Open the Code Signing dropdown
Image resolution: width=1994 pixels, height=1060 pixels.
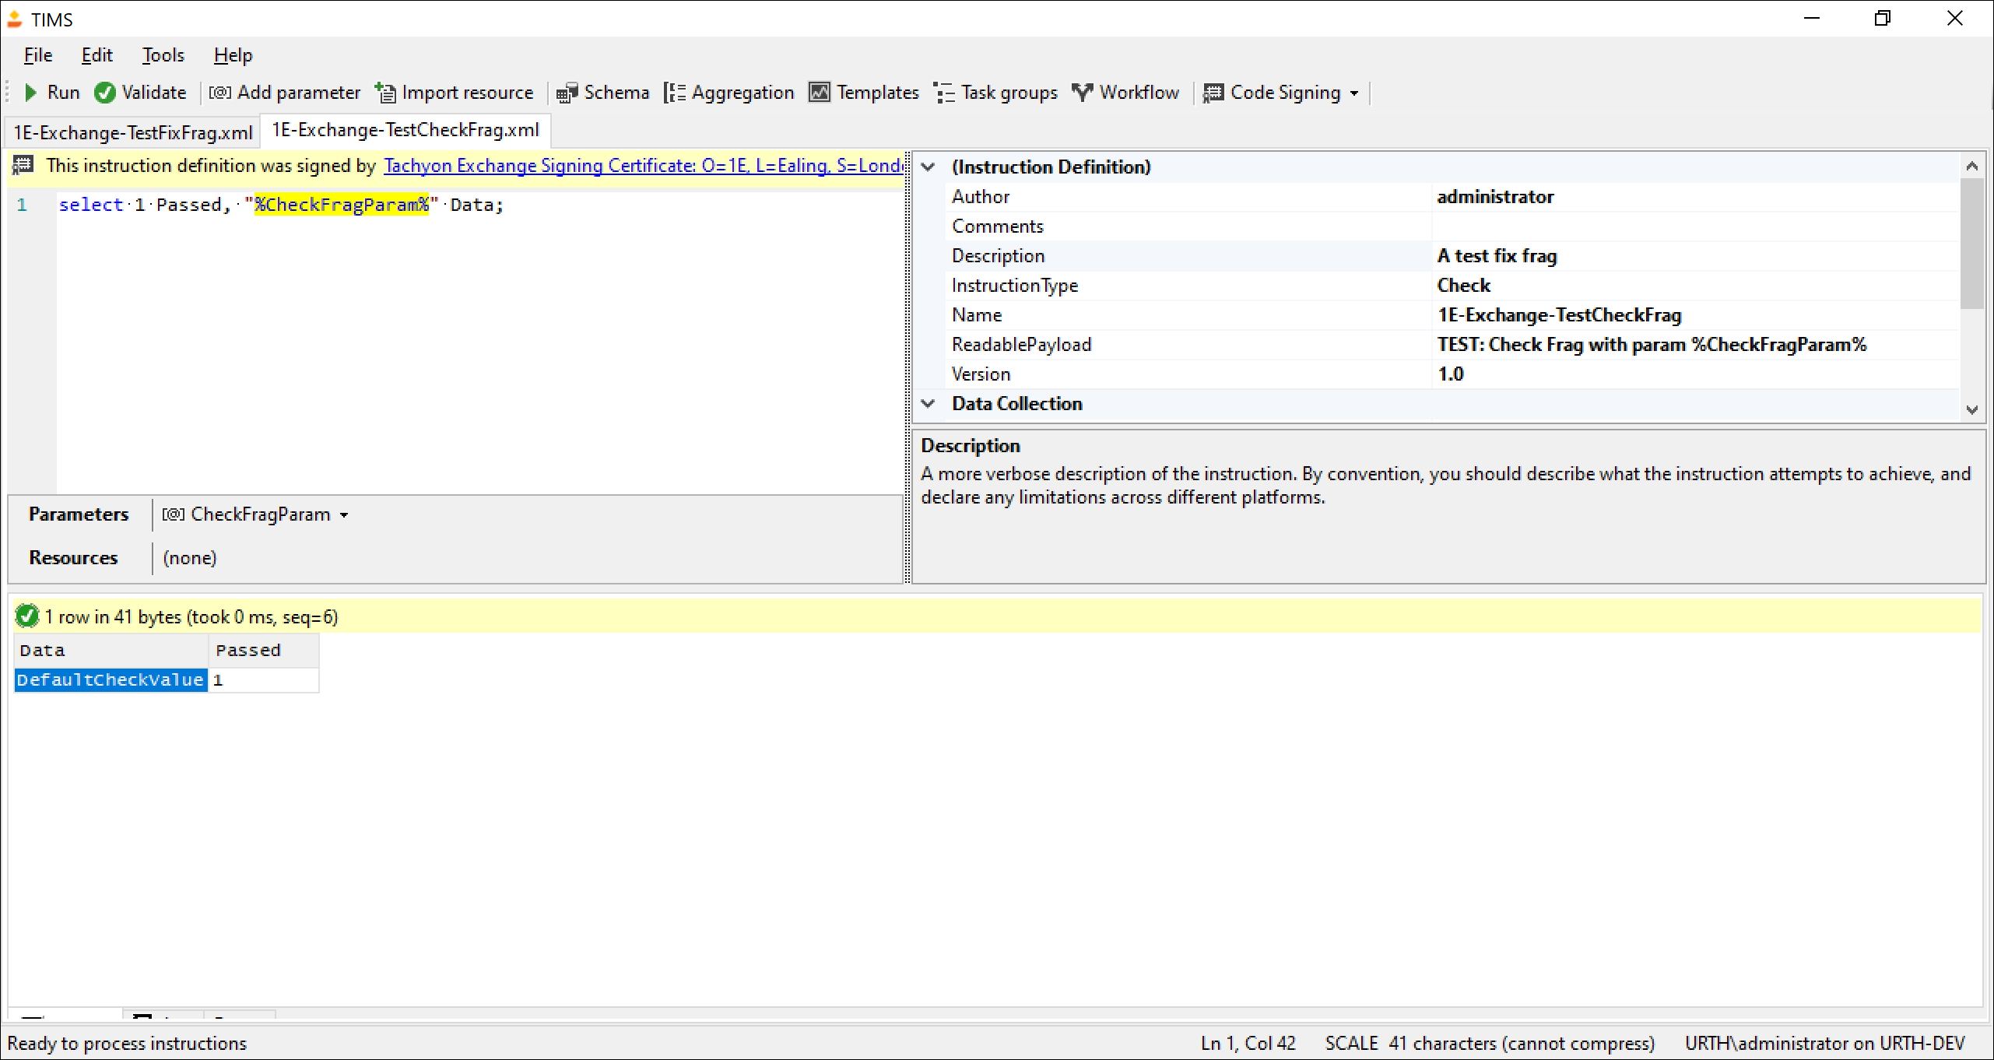pos(1354,93)
